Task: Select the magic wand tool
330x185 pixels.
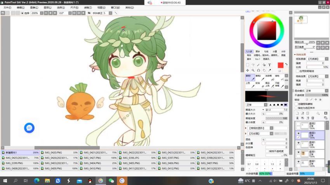Action: (x=259, y=65)
